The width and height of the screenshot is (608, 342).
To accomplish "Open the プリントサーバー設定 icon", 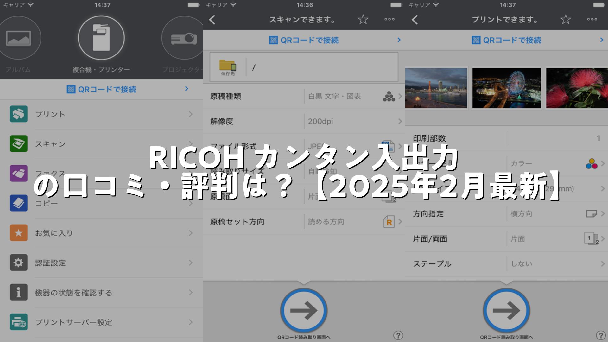I will [x=19, y=322].
